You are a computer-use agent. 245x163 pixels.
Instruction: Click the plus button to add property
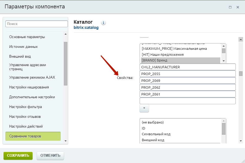click(x=144, y=108)
